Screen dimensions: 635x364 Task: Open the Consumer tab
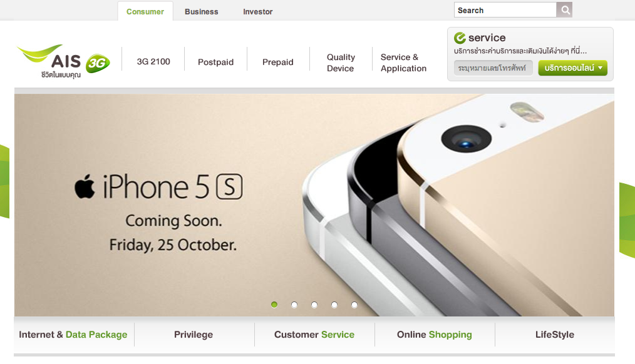[x=145, y=12]
